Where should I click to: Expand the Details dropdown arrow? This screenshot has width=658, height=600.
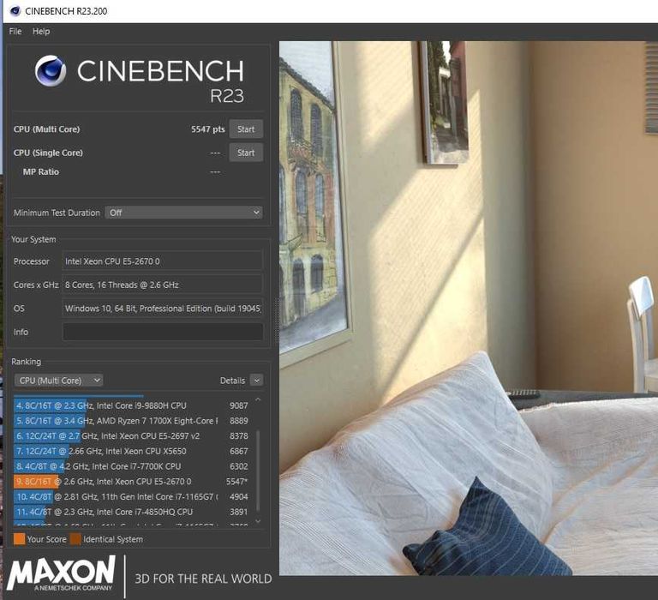[x=256, y=381]
